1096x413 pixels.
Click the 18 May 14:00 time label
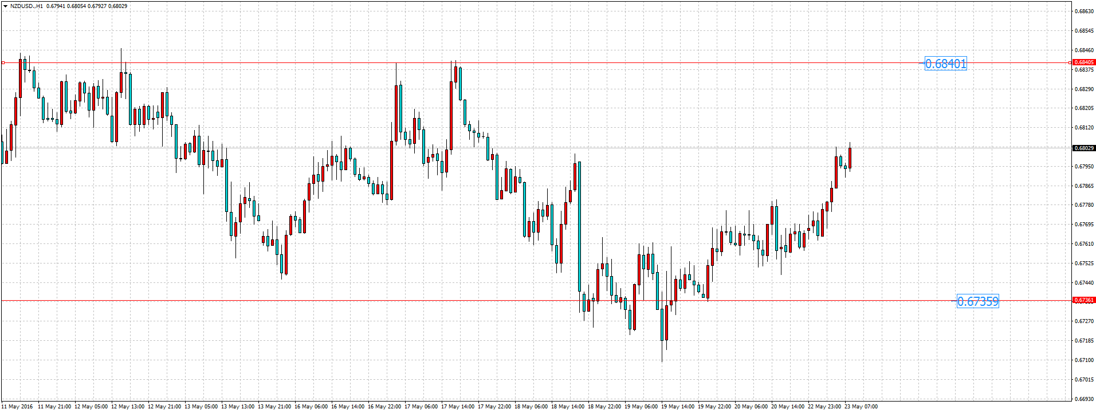click(568, 407)
